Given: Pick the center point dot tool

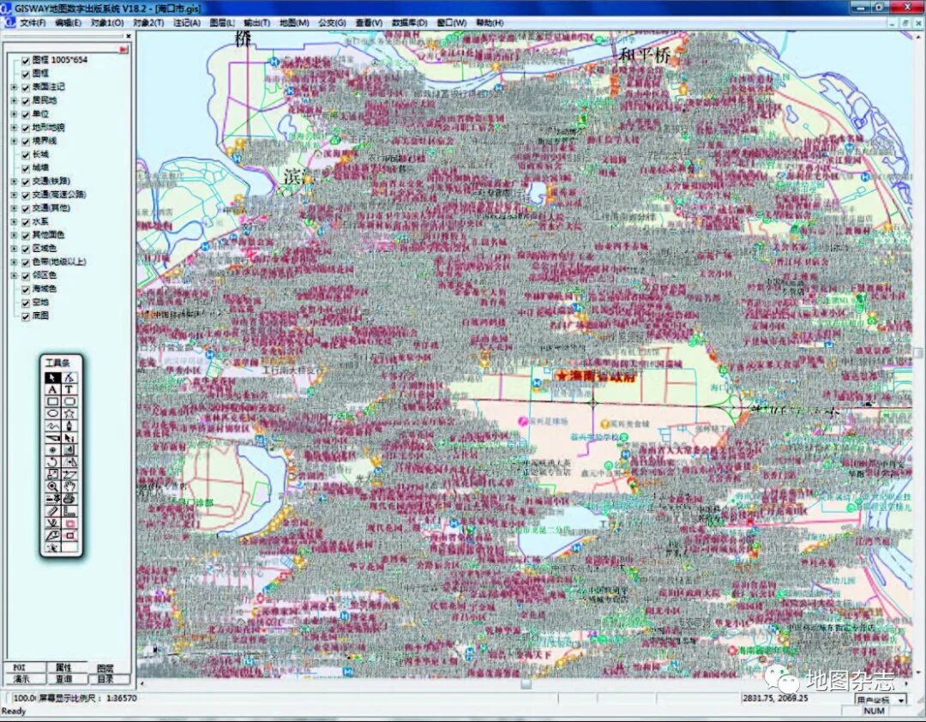Looking at the screenshot, I should click(53, 450).
